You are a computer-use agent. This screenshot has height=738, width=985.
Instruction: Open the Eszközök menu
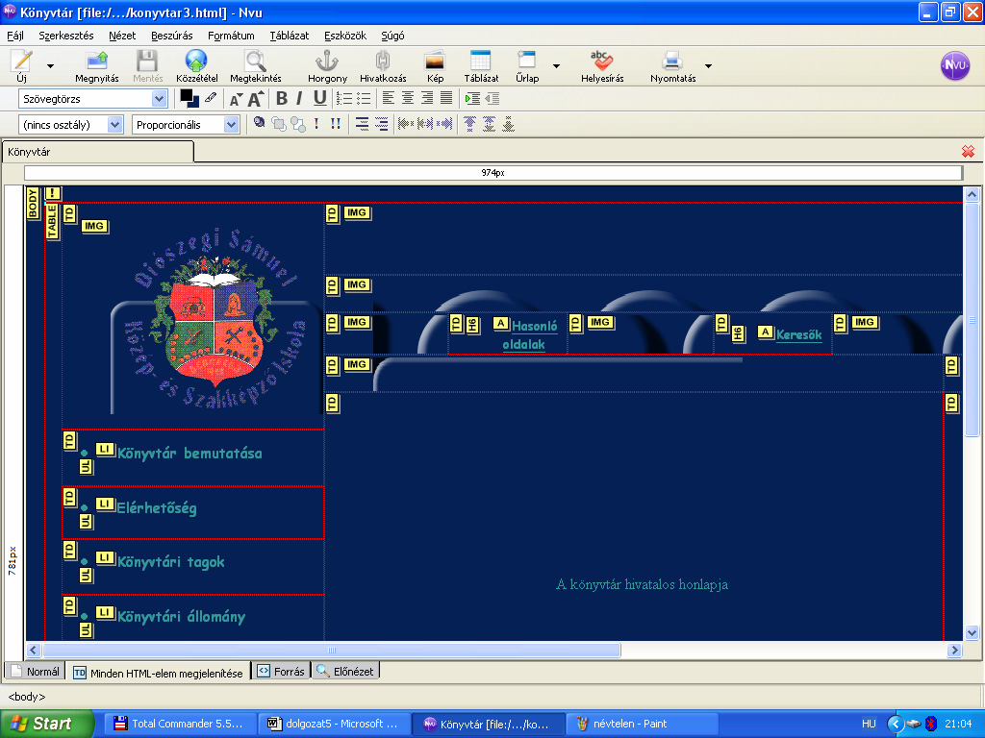coord(345,36)
